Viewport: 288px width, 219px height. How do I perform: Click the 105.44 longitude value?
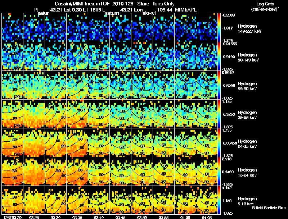point(165,10)
